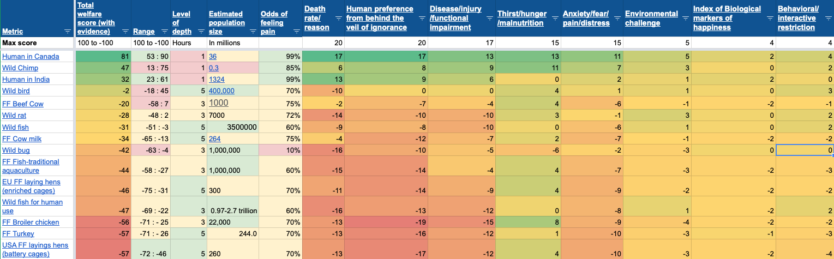Open the Total welfare score column filter
This screenshot has height=259, width=834.
(125, 32)
